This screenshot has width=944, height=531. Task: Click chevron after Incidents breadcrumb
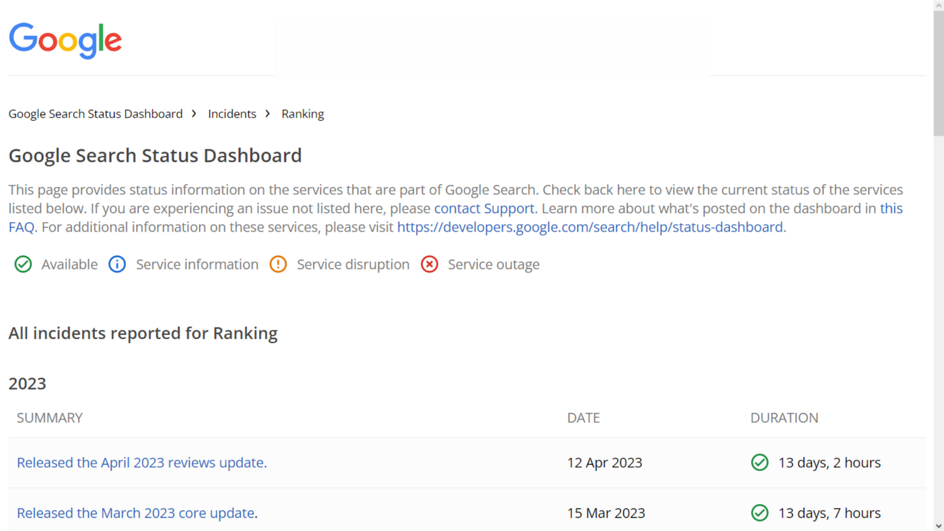(x=267, y=113)
